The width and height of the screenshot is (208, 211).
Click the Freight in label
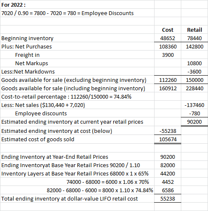[27, 55]
